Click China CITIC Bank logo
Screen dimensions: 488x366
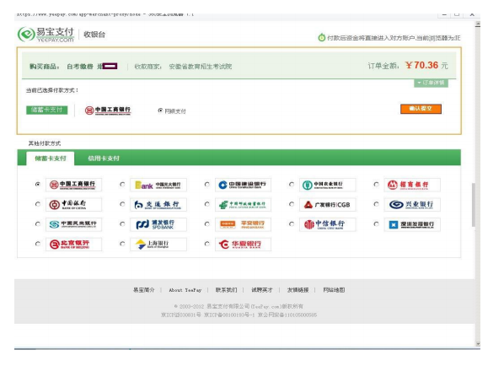327,224
